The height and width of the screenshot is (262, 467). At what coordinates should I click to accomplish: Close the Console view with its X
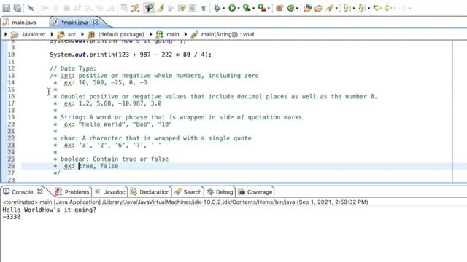[40, 191]
